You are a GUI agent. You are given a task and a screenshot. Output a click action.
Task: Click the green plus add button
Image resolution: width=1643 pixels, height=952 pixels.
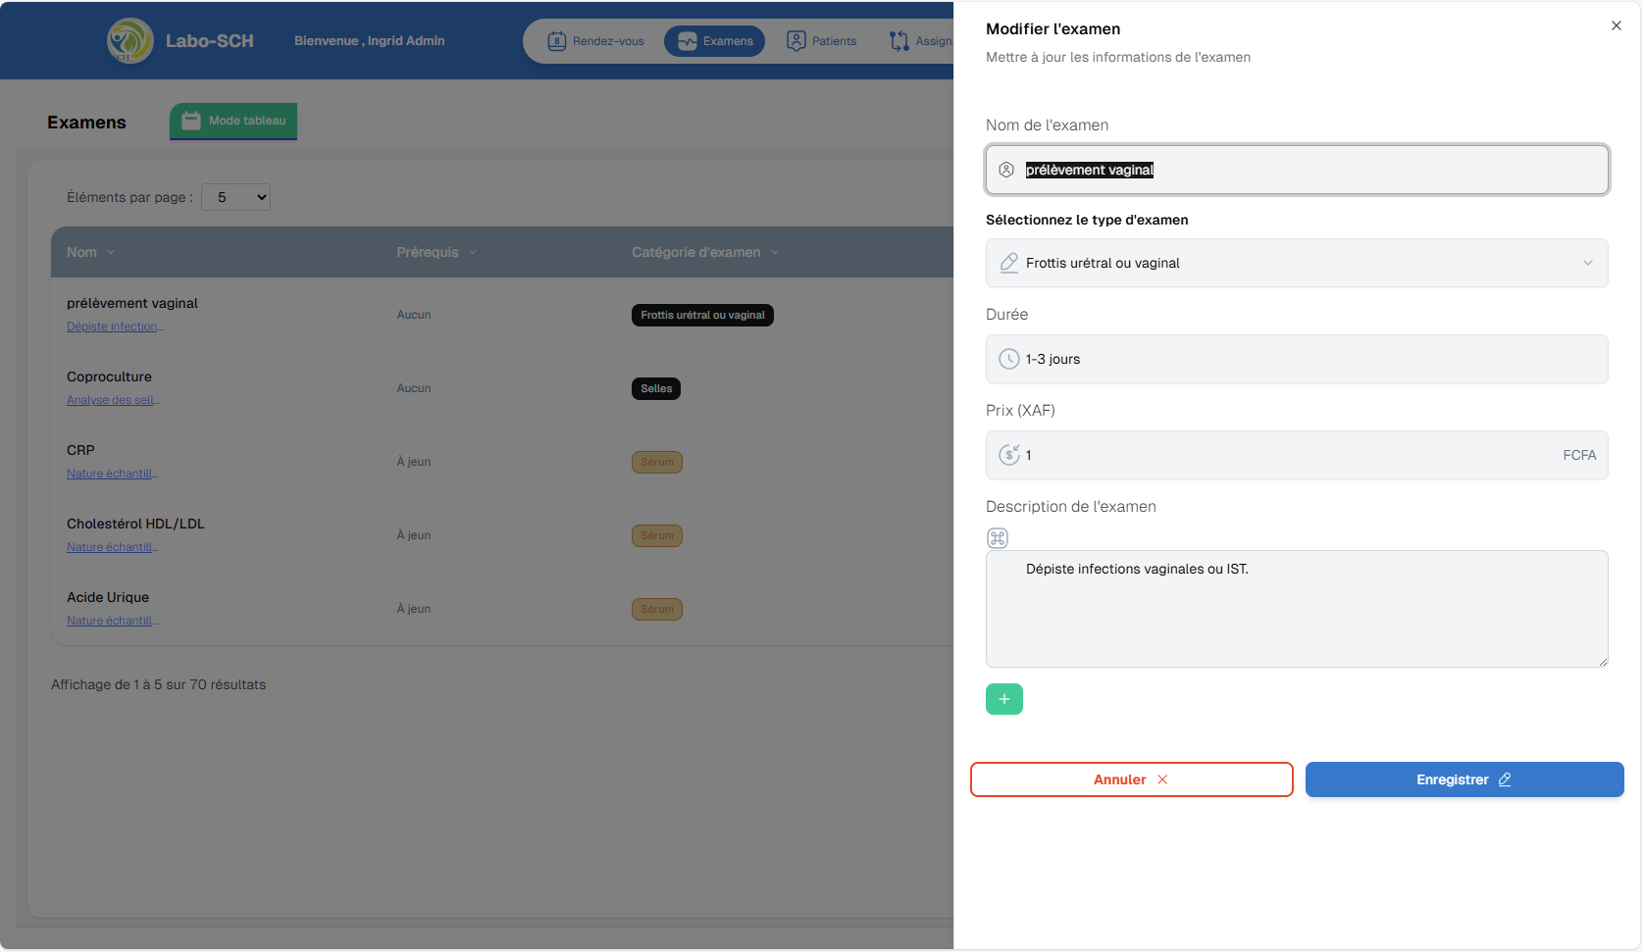point(1003,699)
